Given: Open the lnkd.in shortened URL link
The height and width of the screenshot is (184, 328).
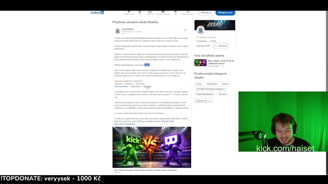Looking at the screenshot, I should (125, 124).
